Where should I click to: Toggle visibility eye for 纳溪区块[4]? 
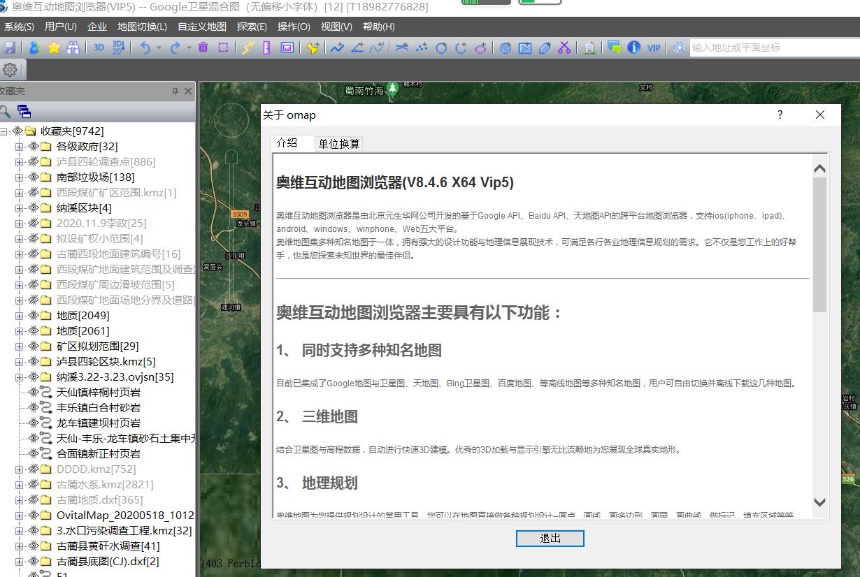click(x=33, y=208)
